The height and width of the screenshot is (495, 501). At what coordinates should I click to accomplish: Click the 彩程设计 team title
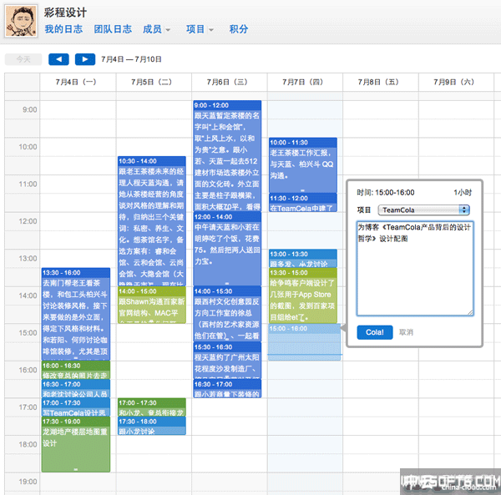pyautogui.click(x=65, y=13)
